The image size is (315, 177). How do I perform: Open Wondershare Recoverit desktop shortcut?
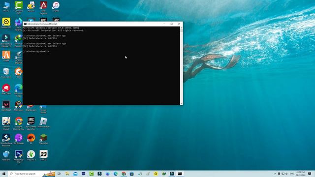(x=6, y=140)
